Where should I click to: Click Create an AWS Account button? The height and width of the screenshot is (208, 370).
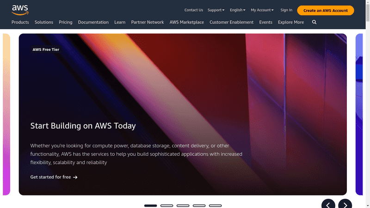[325, 10]
